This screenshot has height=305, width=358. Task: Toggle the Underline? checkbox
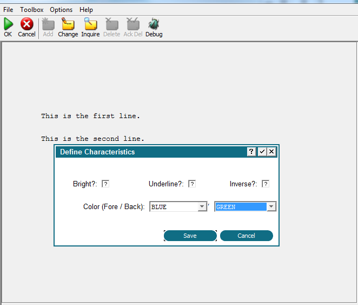pyautogui.click(x=192, y=184)
